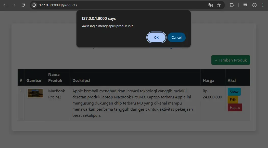The height and width of the screenshot is (148, 268).
Task: Click the Harga column header
Action: coord(208,80)
